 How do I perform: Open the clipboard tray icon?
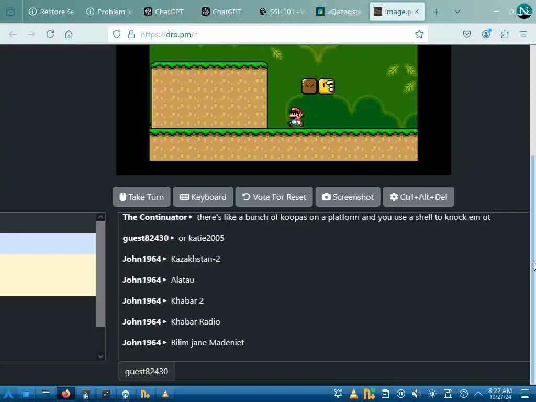[385, 394]
